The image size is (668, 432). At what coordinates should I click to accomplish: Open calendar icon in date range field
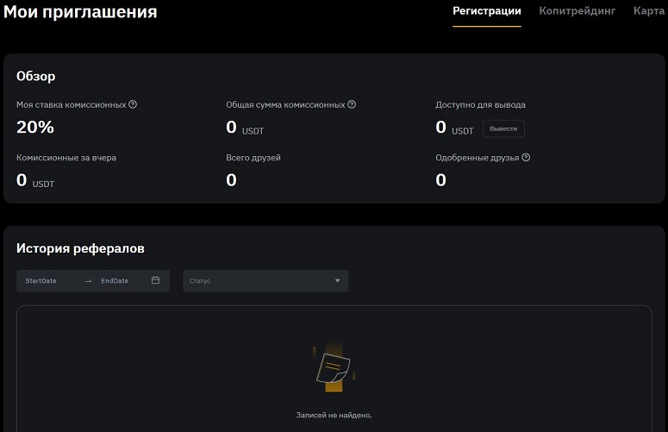pyautogui.click(x=155, y=280)
